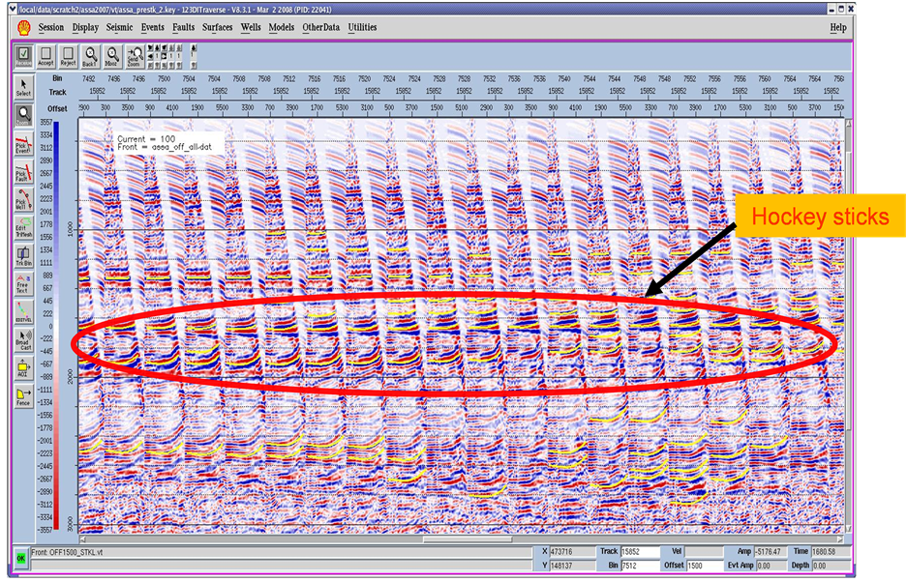Viewport: 907px width, 582px height.
Task: Toggle the Select arrow tool
Action: pos(21,88)
